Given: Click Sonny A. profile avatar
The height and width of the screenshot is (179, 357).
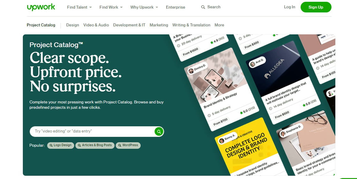Looking at the screenshot, I should click(x=221, y=141).
